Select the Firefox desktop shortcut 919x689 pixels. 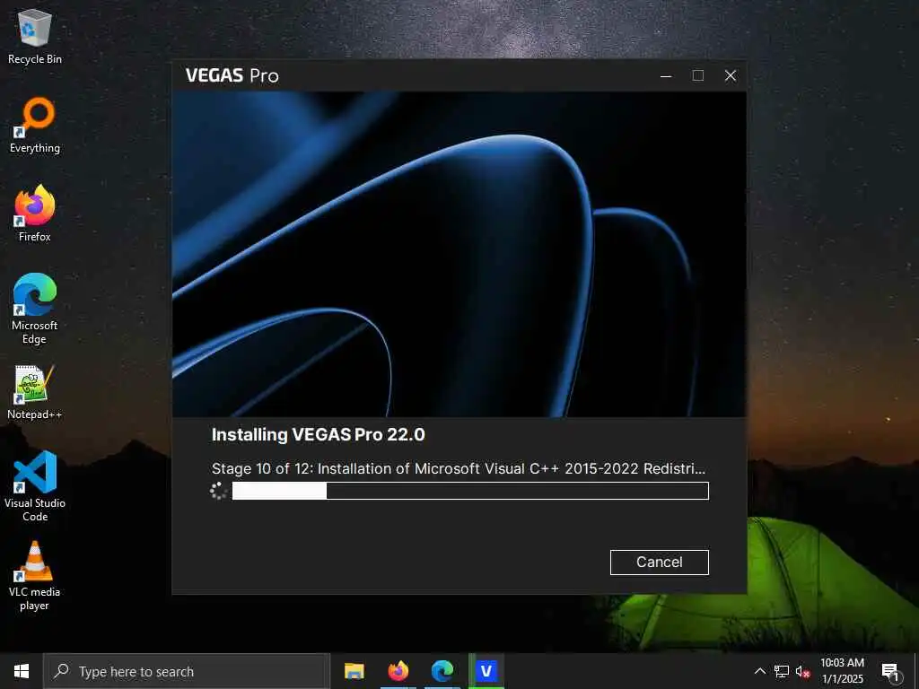[x=35, y=214]
